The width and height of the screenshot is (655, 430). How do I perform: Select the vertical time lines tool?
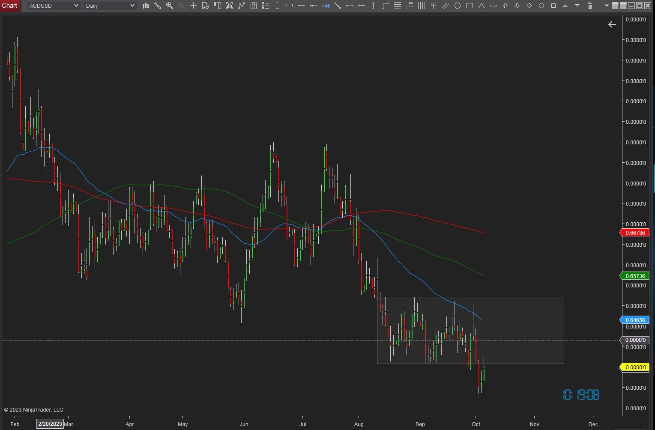pyautogui.click(x=422, y=6)
